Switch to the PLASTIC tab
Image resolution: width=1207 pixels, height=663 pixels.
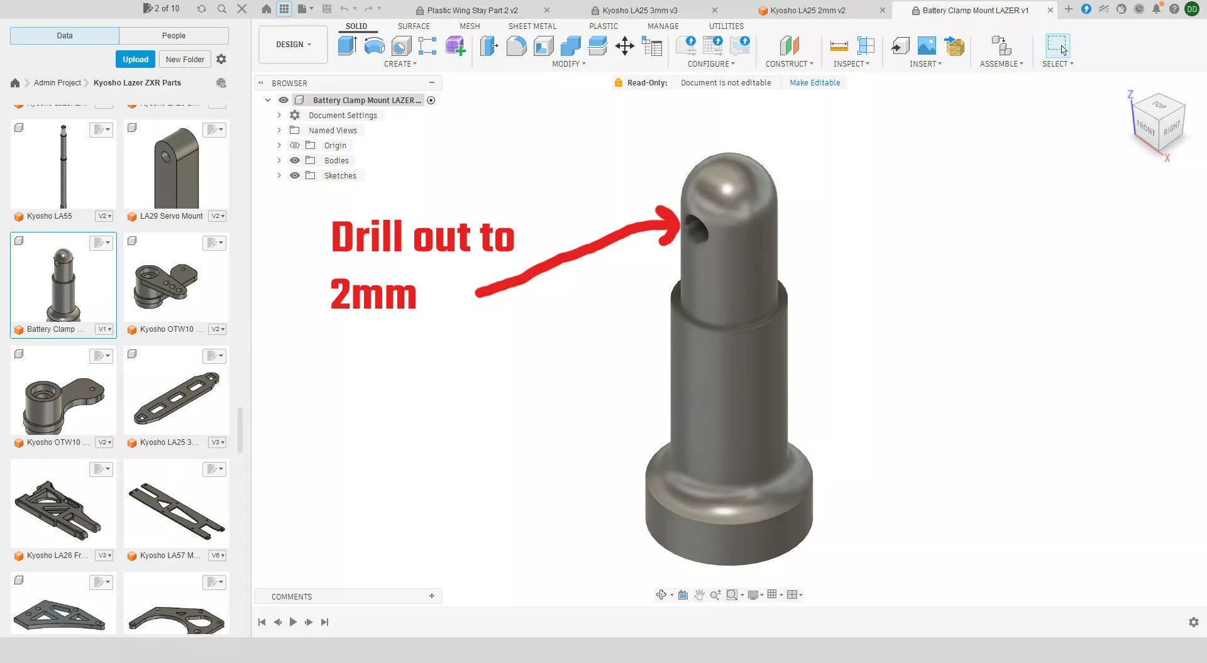603,26
